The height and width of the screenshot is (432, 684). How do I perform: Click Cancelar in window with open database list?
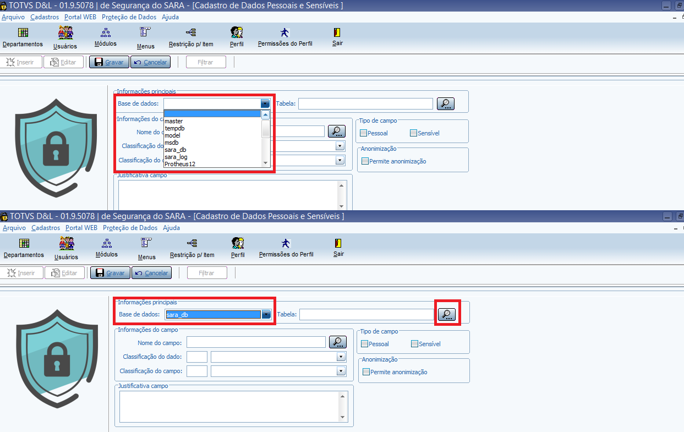[150, 62]
